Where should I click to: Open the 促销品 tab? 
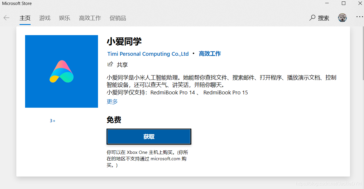tap(118, 18)
